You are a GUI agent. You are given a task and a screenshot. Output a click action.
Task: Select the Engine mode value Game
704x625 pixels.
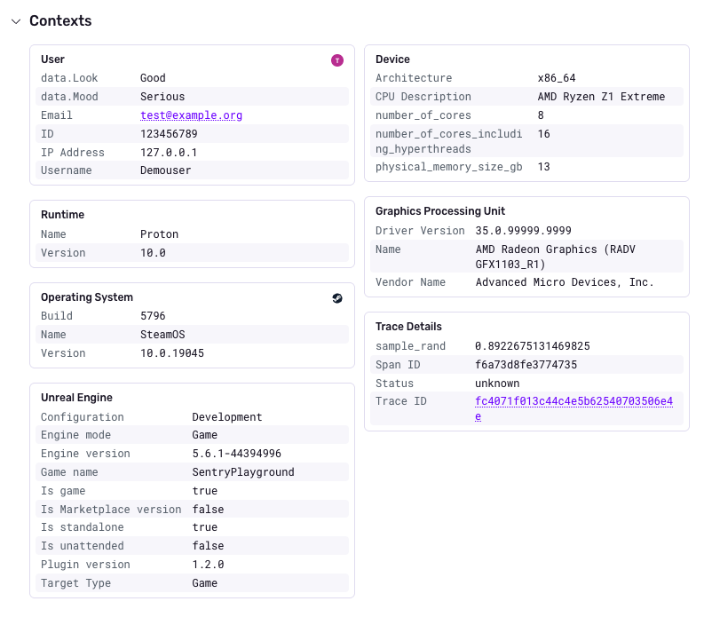[x=205, y=435]
